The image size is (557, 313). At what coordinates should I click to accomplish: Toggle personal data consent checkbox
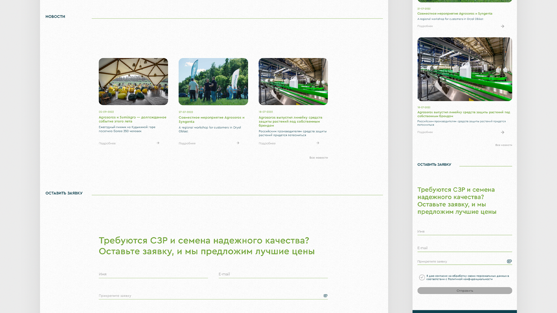click(422, 278)
